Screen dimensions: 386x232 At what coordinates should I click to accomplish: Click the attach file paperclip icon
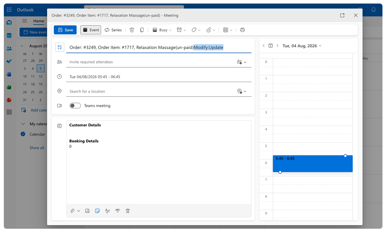(x=73, y=211)
